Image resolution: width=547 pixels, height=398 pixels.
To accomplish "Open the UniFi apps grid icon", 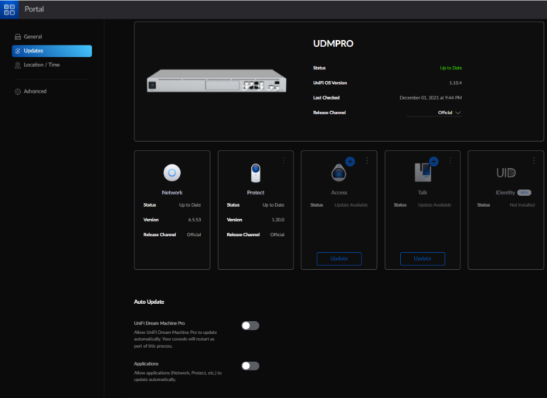I will (9, 9).
